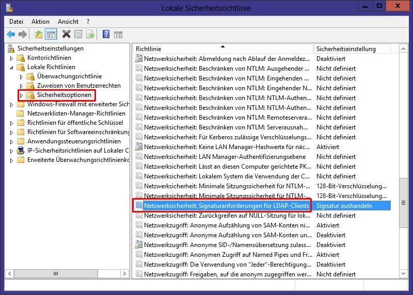Minimize the Lokale Sicherheitsrichtlinie window
Screen dimensions: 413x295
pos(365,6)
